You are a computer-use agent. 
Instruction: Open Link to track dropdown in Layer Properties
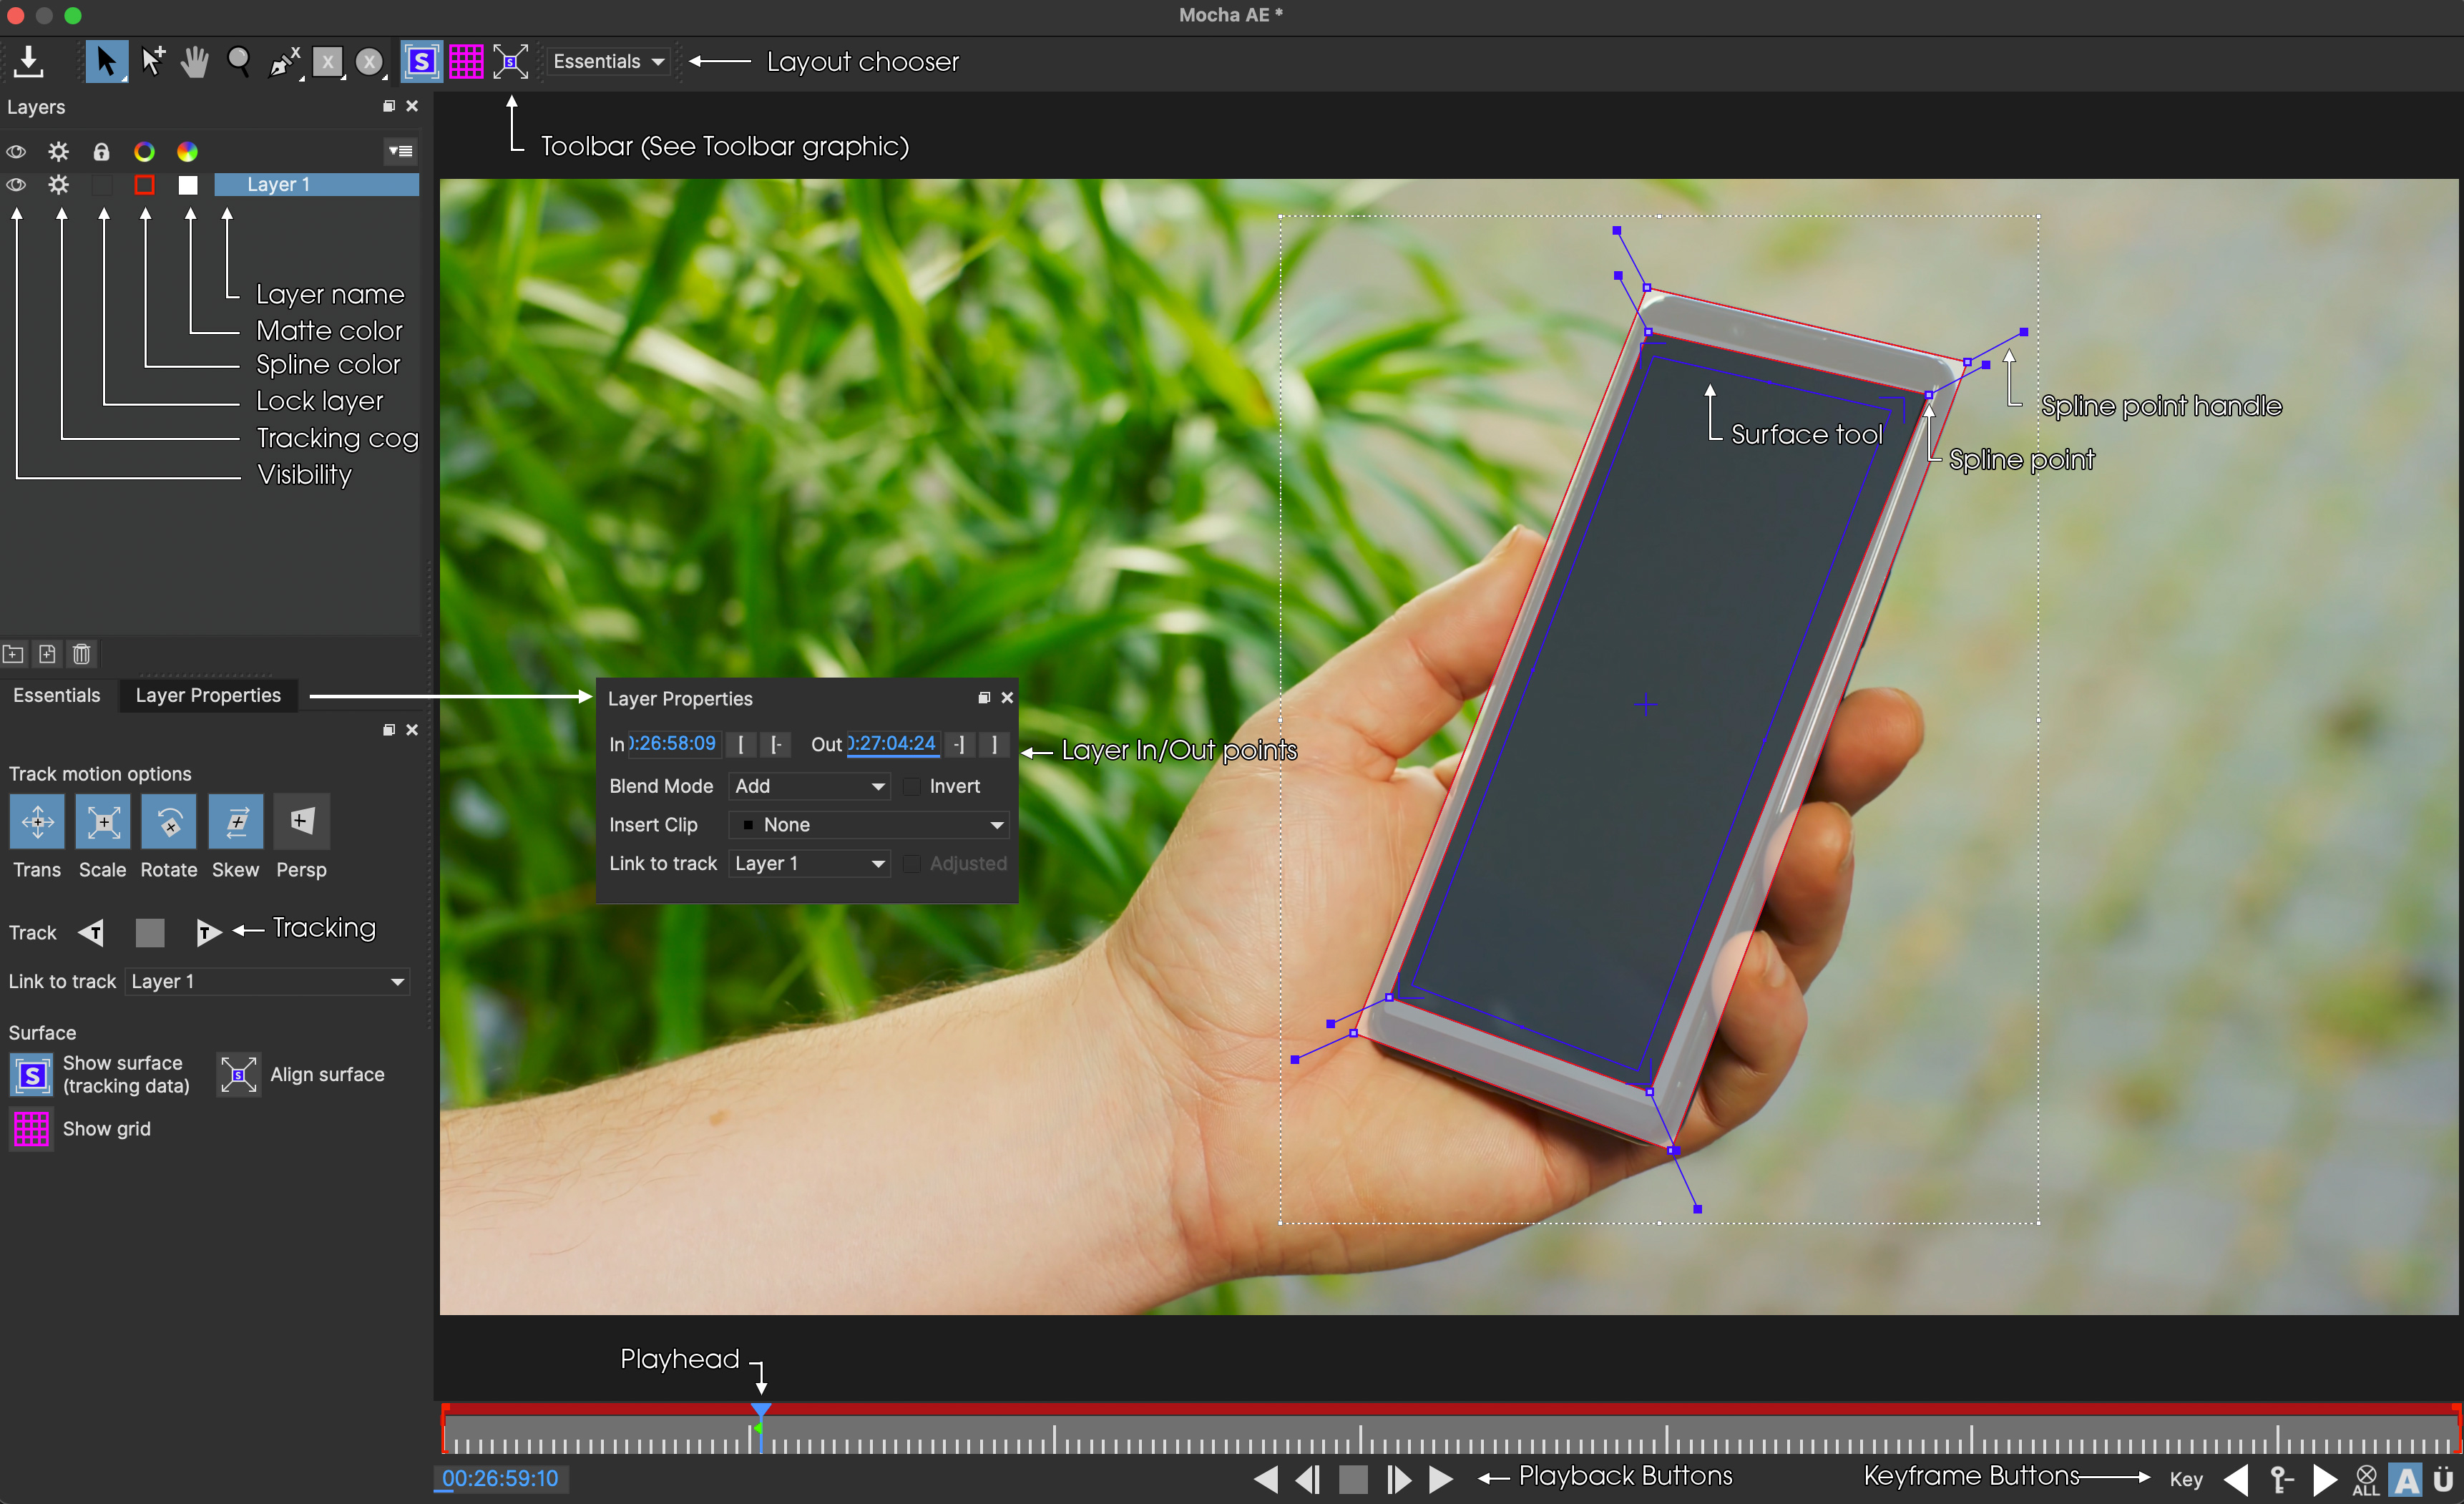(x=809, y=863)
